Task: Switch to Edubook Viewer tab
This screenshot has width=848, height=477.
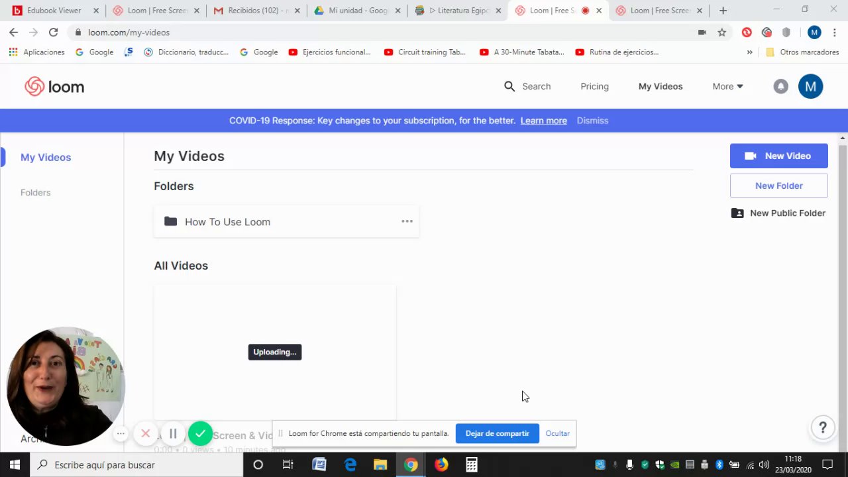Action: pyautogui.click(x=54, y=11)
